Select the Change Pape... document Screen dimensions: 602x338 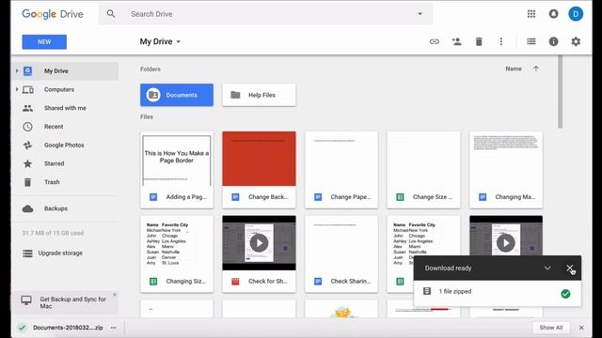341,170
